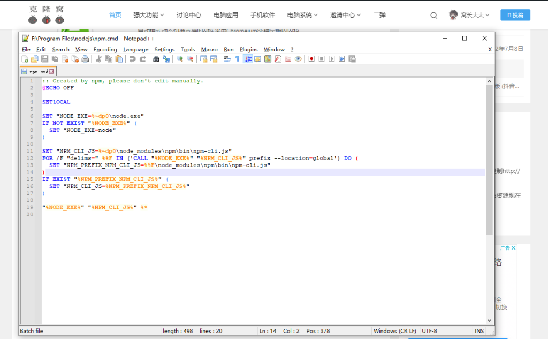Image resolution: width=548 pixels, height=339 pixels.
Task: Open user defined language dialog icon
Action: point(257,59)
